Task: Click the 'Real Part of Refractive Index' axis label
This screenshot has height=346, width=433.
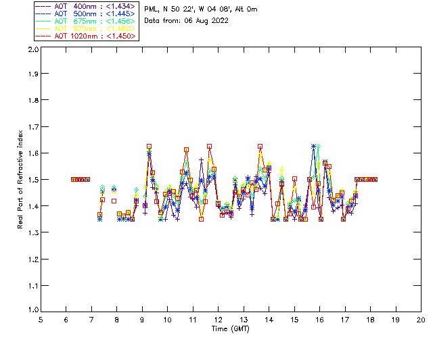Action: click(x=20, y=179)
